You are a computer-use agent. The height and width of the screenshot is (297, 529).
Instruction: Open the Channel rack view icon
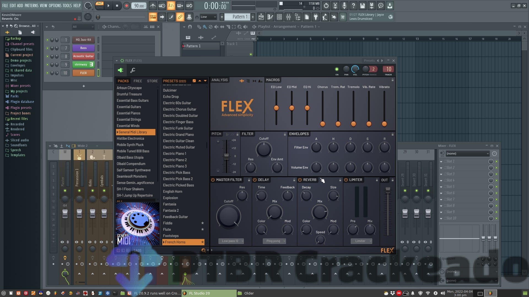pos(279,17)
